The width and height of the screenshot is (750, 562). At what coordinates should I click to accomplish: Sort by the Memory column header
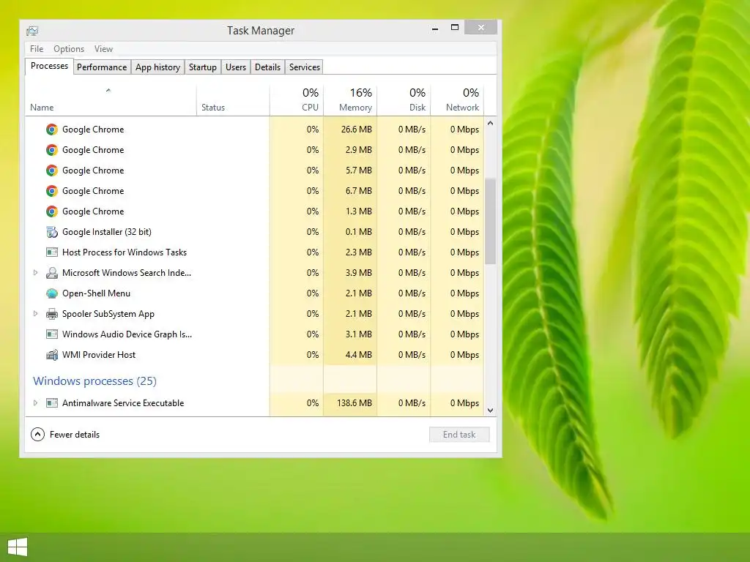350,100
